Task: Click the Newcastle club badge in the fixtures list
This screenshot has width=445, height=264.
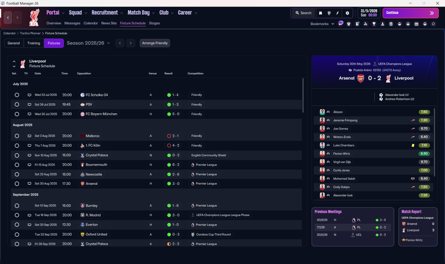Action: [x=82, y=174]
